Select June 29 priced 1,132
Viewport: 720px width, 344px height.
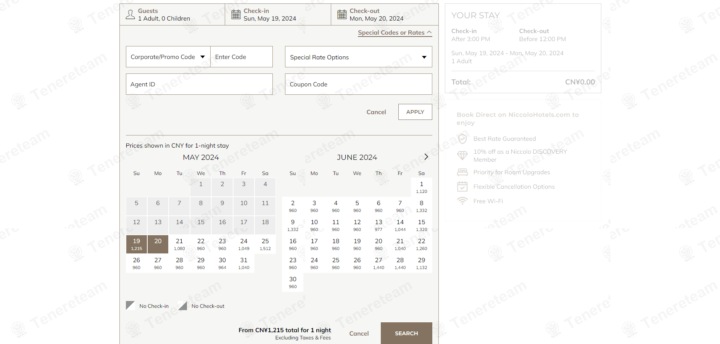[x=422, y=263]
